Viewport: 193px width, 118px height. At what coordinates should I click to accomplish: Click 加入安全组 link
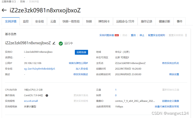tap(82, 69)
